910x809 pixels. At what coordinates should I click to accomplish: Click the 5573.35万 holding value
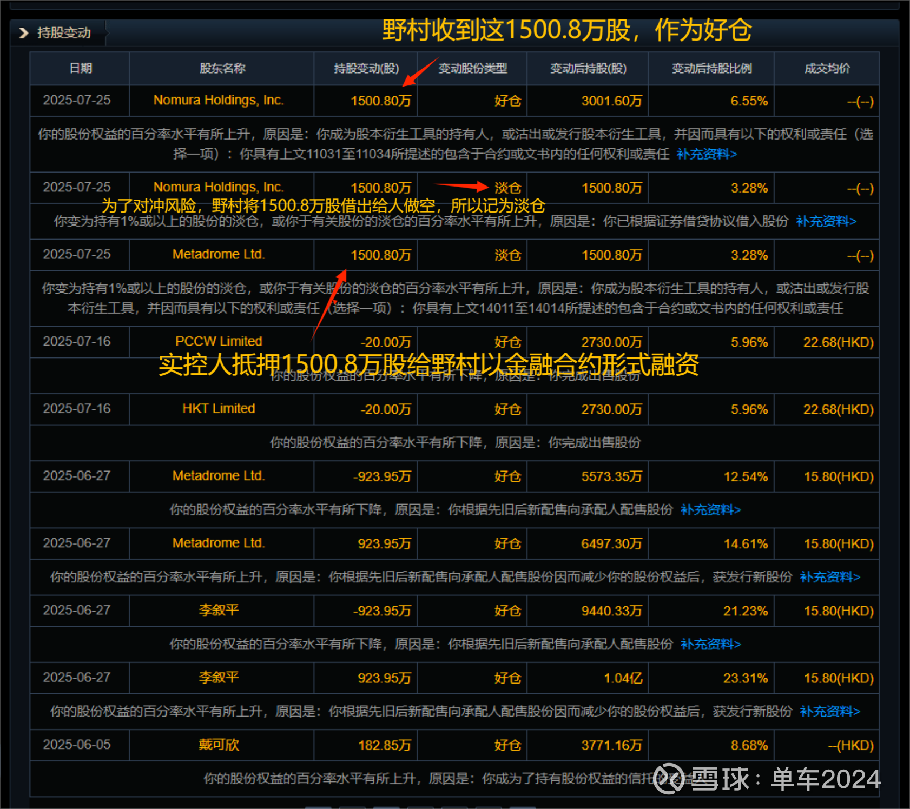point(612,476)
